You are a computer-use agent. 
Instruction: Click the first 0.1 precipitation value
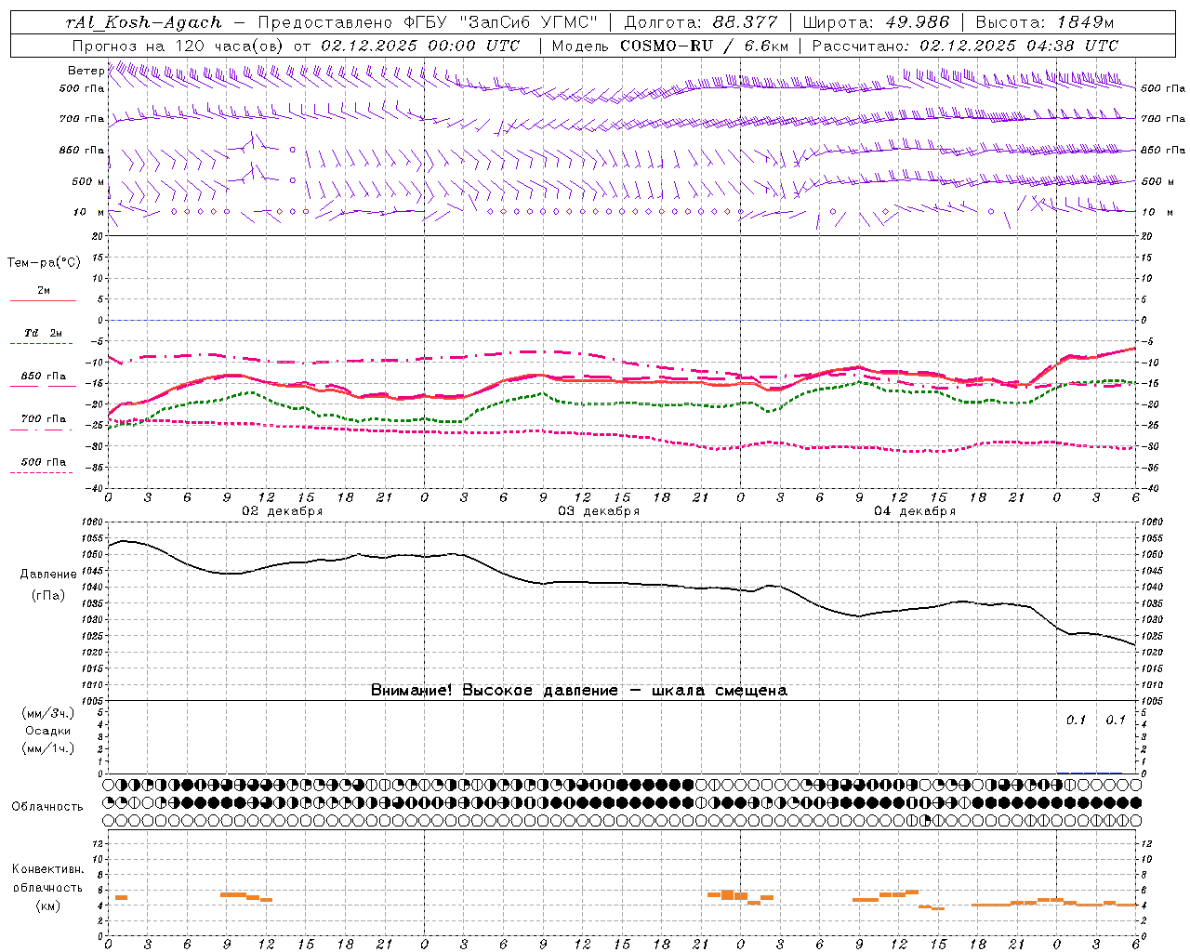[1076, 720]
